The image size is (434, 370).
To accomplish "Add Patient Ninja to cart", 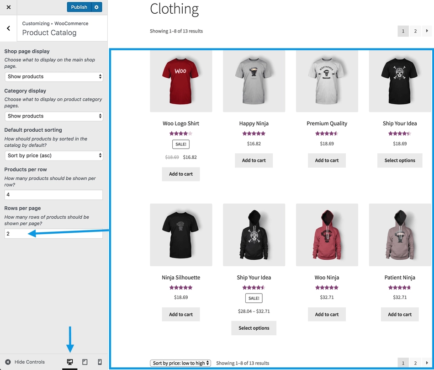I will coord(400,314).
